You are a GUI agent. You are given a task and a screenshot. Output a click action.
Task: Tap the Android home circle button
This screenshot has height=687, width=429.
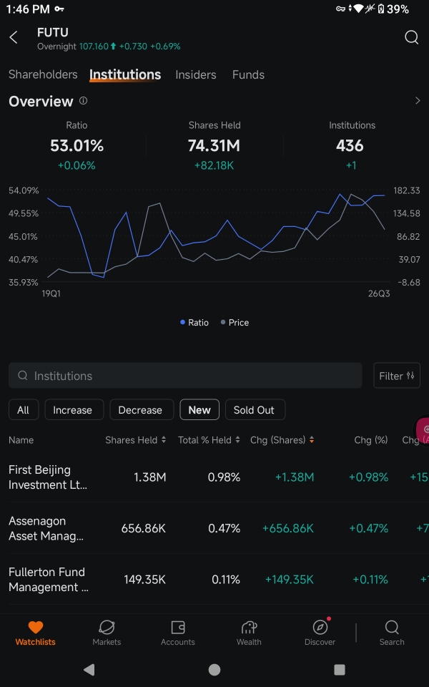(x=214, y=670)
